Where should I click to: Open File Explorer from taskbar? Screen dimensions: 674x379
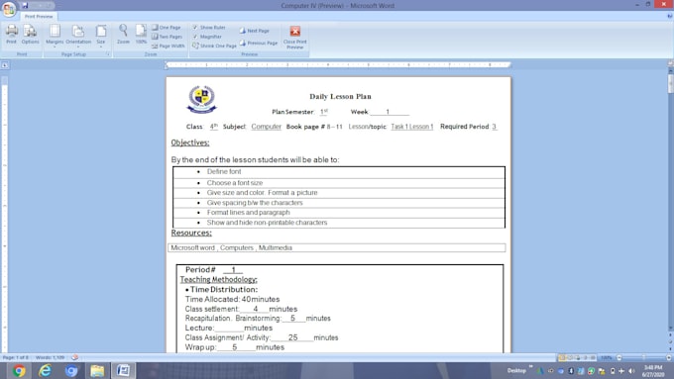point(97,370)
